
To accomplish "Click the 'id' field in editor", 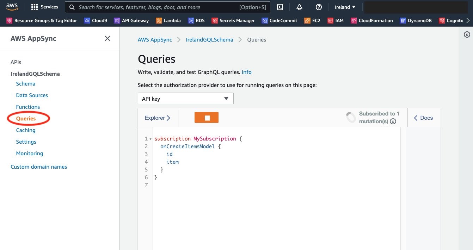I will [170, 154].
